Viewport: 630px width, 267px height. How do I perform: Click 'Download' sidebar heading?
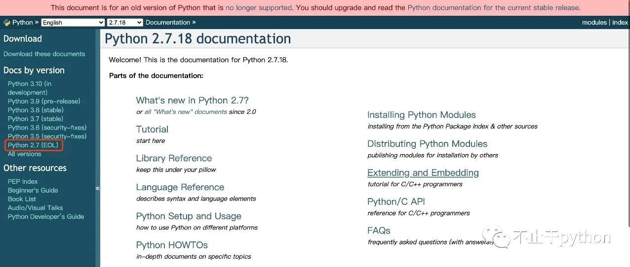(23, 39)
